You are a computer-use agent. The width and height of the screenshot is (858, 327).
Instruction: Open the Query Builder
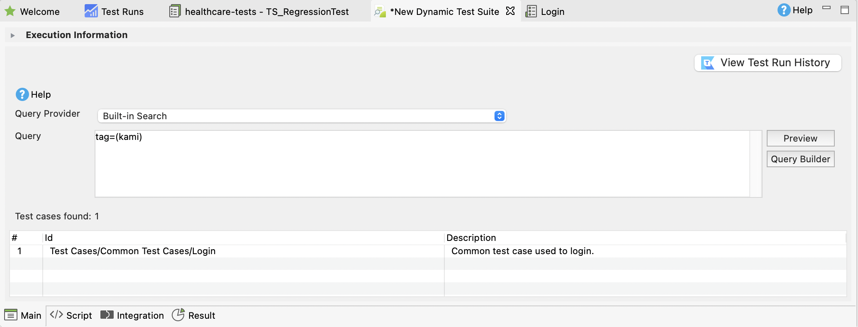click(x=800, y=159)
